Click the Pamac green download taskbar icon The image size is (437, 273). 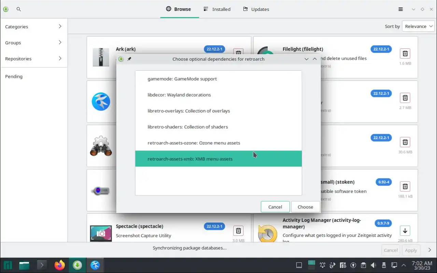pos(77,265)
